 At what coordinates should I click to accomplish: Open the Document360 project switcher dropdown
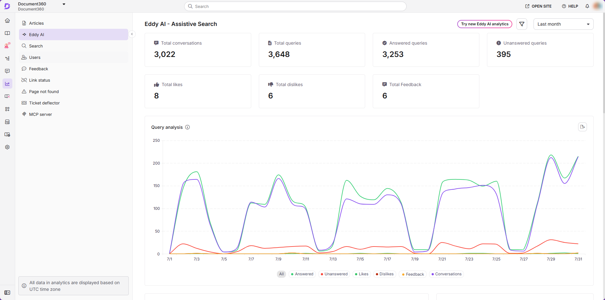tap(64, 4)
